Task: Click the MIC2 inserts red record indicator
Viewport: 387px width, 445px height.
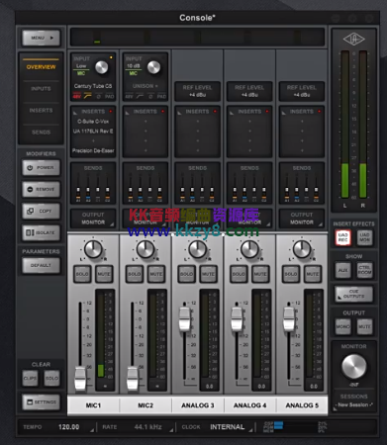Action: coord(162,112)
